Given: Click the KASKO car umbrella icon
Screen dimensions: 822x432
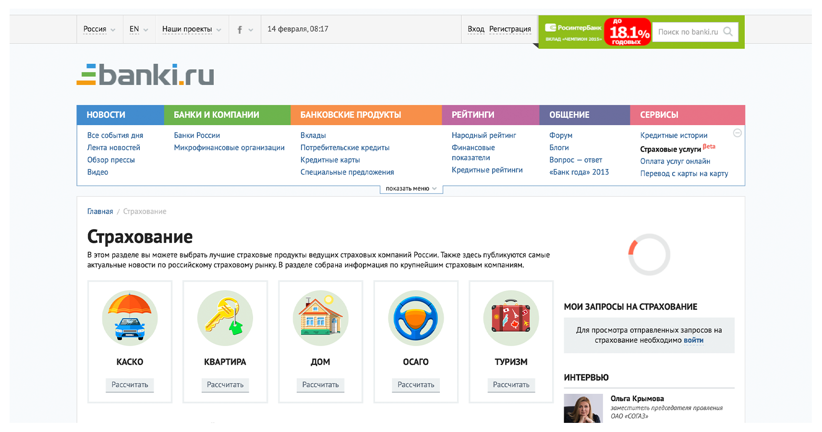Looking at the screenshot, I should 130,318.
